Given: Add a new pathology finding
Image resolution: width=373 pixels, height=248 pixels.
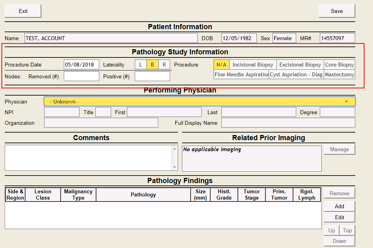Looking at the screenshot, I should point(339,206).
